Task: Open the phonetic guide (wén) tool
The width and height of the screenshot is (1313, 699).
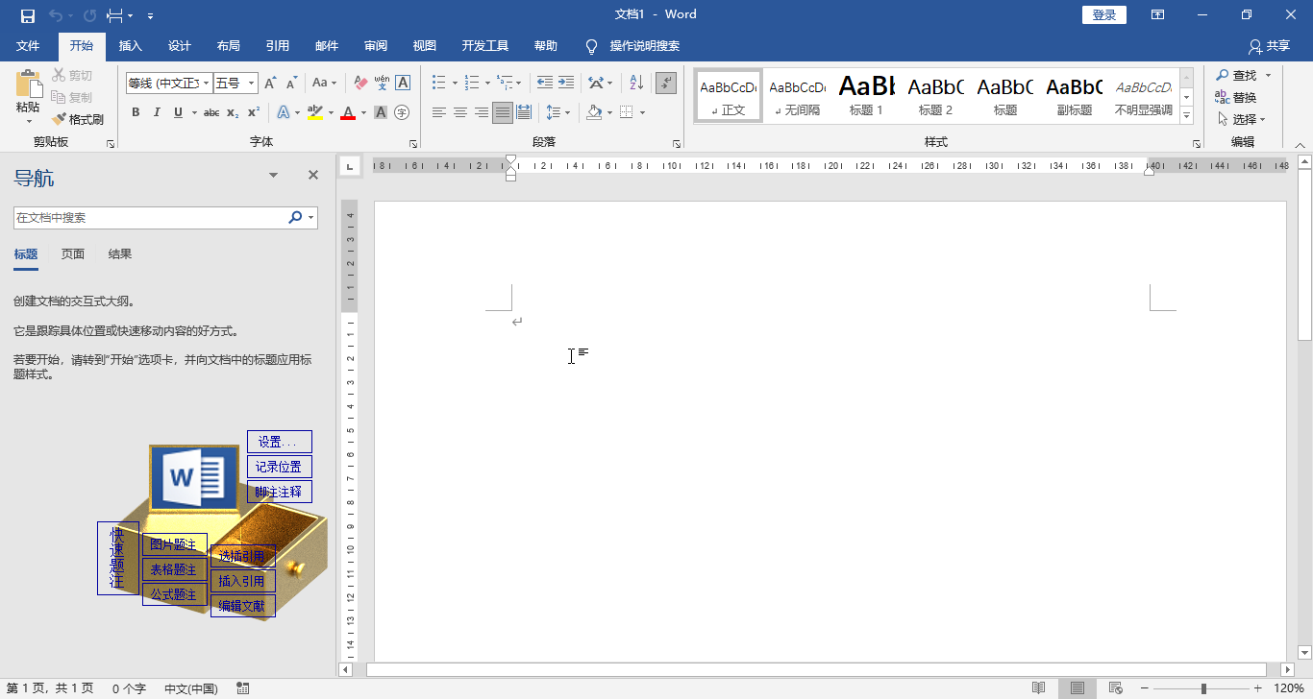Action: point(382,84)
